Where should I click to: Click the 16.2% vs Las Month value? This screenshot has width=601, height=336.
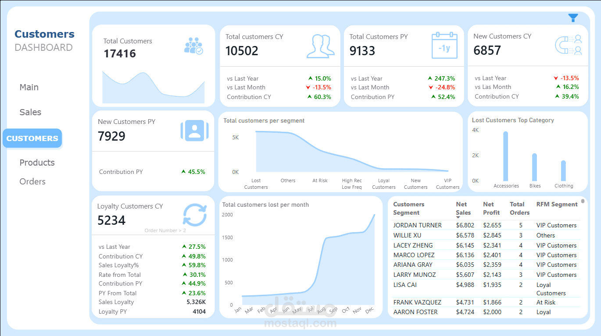click(x=571, y=87)
